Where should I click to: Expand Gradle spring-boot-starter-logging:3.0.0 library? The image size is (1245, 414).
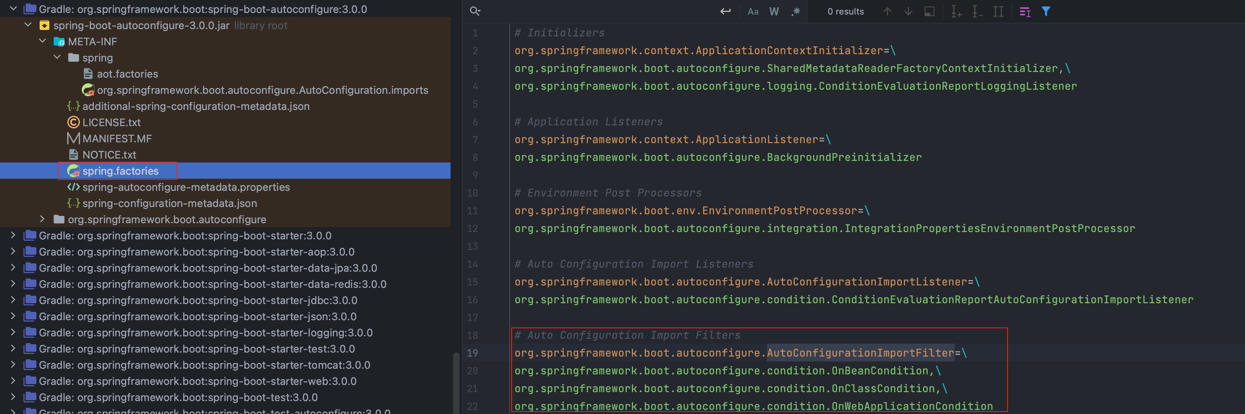click(x=13, y=332)
